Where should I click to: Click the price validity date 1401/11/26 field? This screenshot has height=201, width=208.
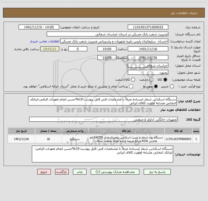click(148, 57)
